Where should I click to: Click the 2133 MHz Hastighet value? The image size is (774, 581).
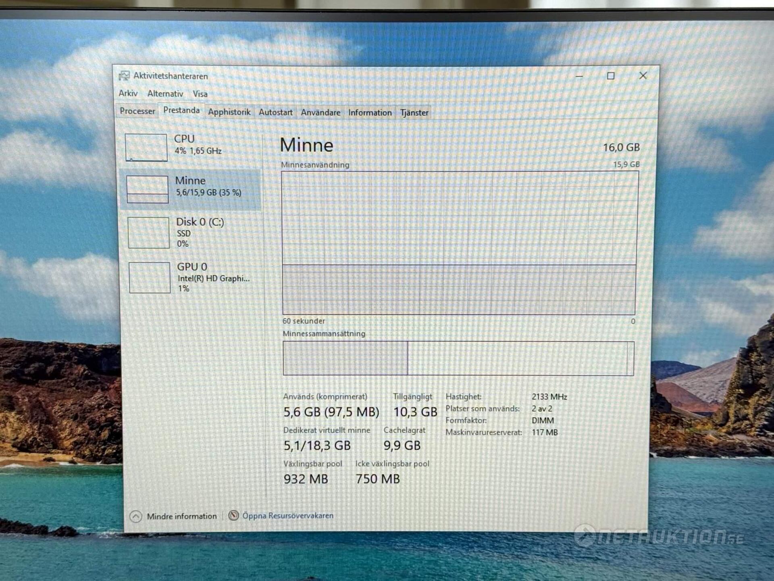(549, 397)
